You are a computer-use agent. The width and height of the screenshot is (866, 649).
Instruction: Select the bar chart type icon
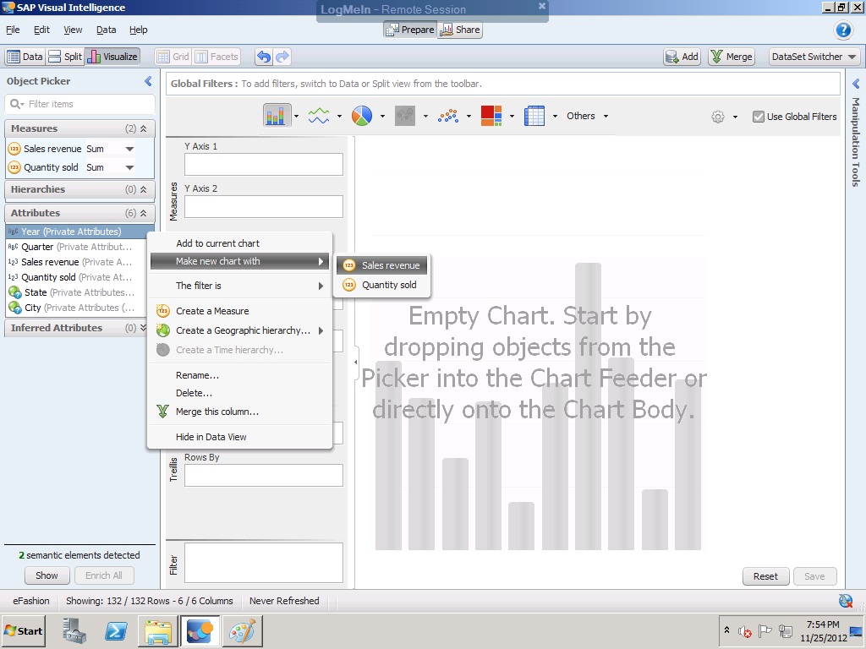(276, 116)
